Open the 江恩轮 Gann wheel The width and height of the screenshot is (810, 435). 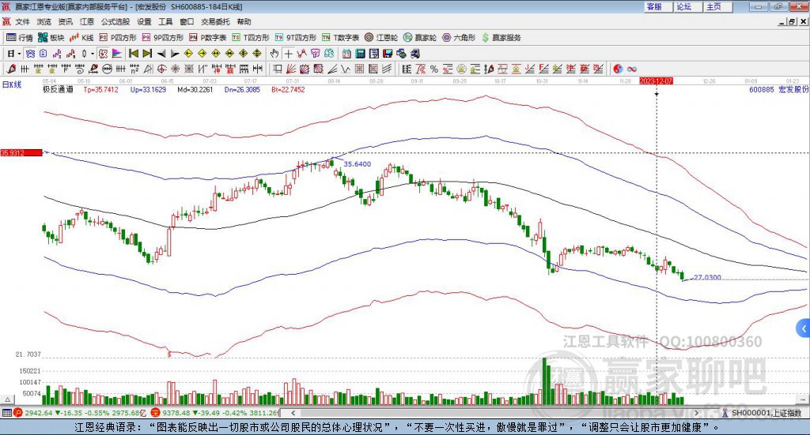pyautogui.click(x=381, y=38)
